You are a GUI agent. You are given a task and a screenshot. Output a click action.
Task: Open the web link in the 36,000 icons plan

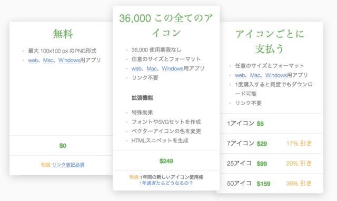136,69
